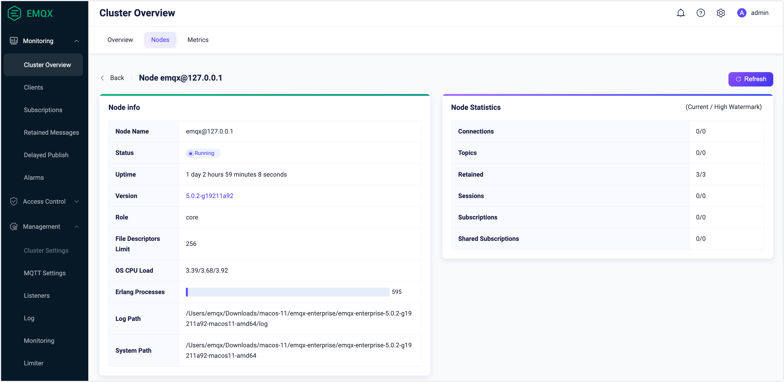Click the admin user avatar icon
Image resolution: width=784 pixels, height=382 pixels.
point(741,13)
